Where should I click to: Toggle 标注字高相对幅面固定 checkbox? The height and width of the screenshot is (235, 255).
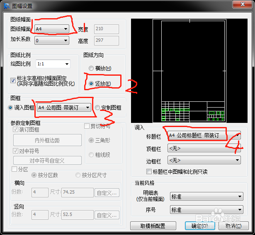[x=13, y=80]
